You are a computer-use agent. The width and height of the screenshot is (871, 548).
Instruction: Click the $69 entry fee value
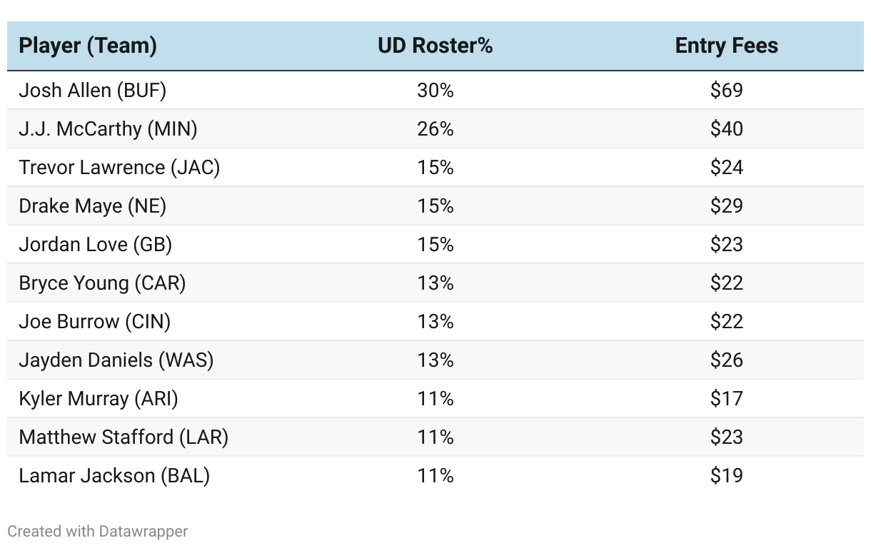pos(726,91)
